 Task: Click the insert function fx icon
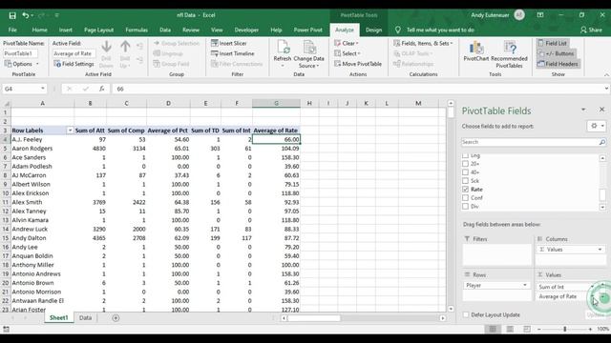click(102, 89)
